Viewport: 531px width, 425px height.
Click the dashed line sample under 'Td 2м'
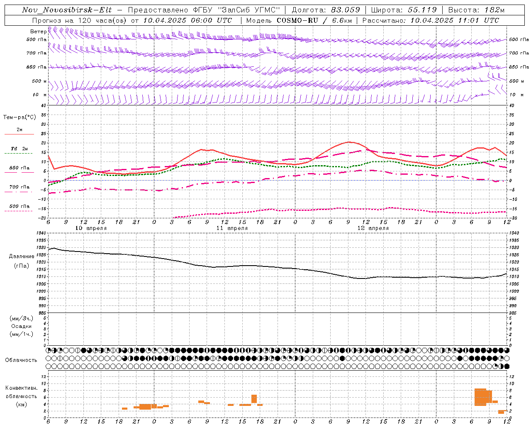pos(19,154)
